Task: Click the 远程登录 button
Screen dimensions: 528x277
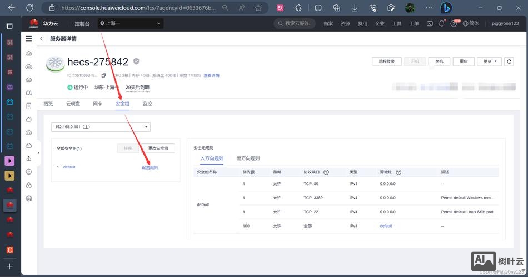Action: point(386,61)
